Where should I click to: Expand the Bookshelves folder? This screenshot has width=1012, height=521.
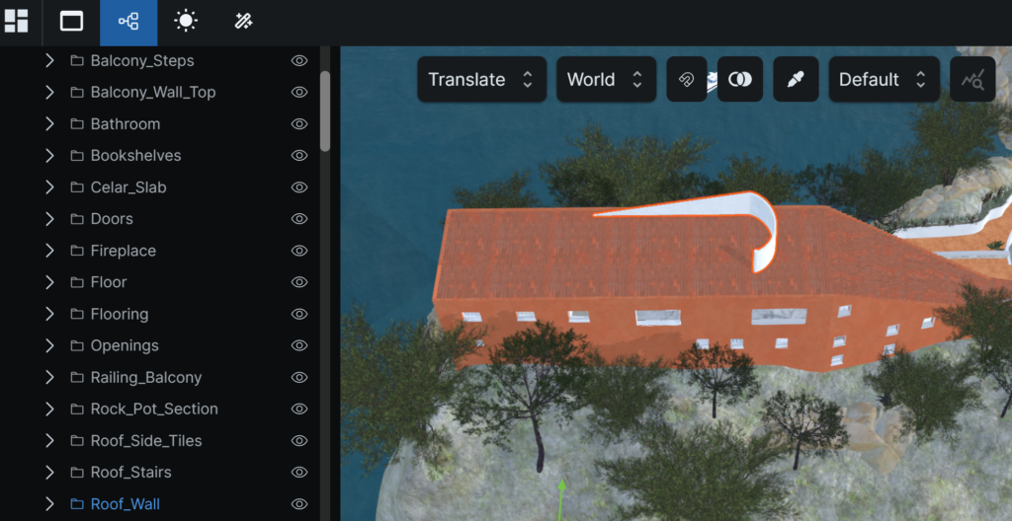tap(49, 155)
